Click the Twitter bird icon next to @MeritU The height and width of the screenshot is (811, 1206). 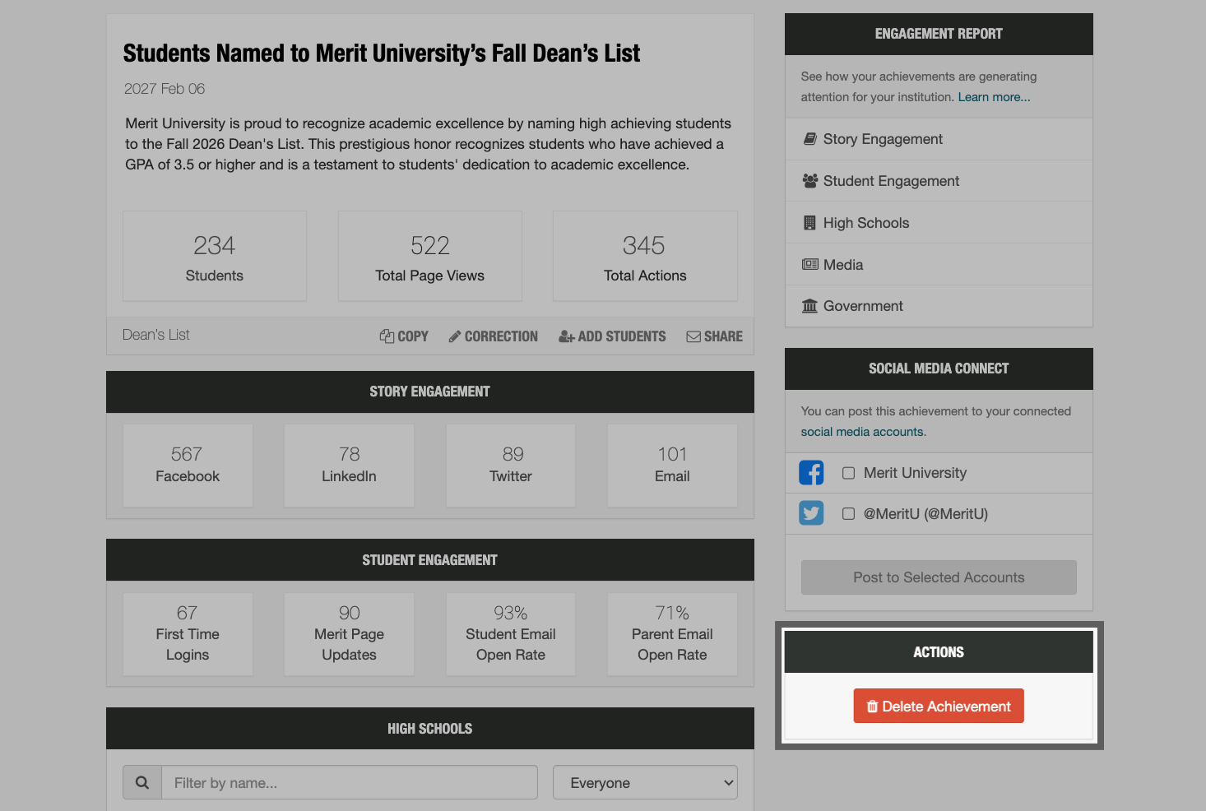click(811, 512)
